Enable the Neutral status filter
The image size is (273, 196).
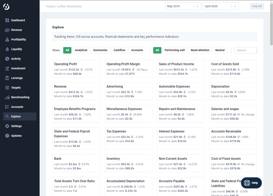coord(220,50)
